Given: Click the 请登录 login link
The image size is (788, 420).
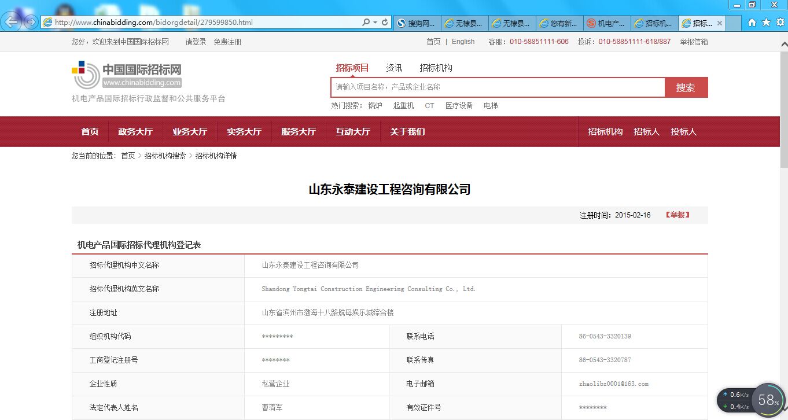Looking at the screenshot, I should [196, 42].
